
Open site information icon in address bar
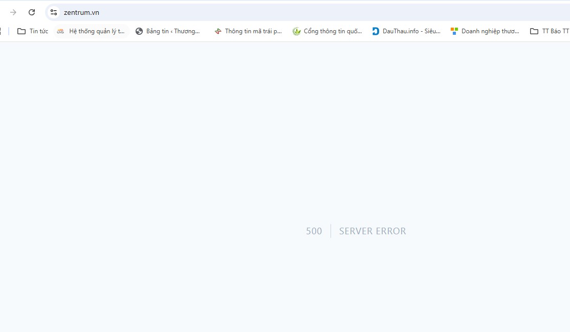coord(53,12)
